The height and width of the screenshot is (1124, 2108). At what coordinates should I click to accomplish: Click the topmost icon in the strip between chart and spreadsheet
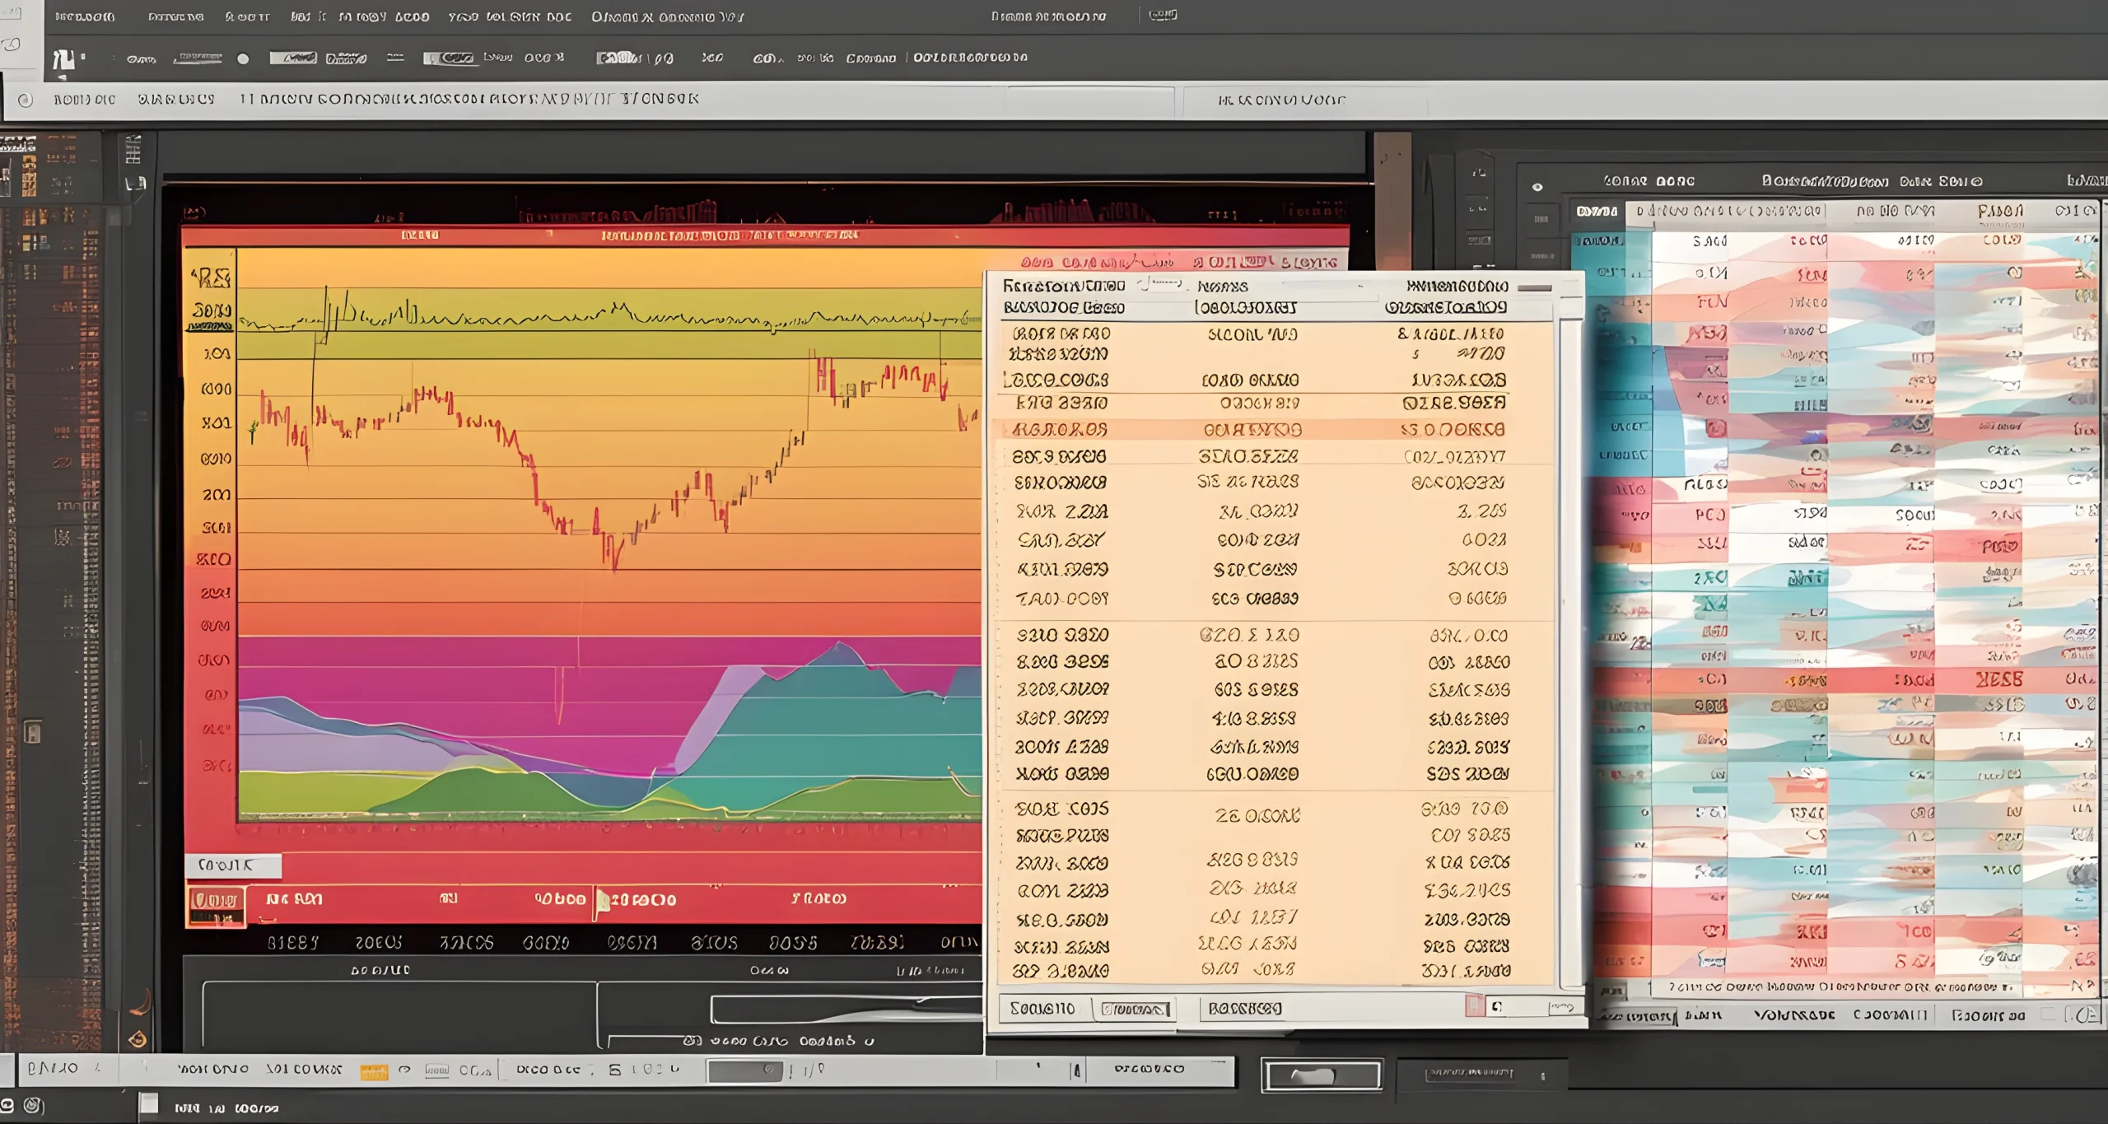coord(1479,173)
